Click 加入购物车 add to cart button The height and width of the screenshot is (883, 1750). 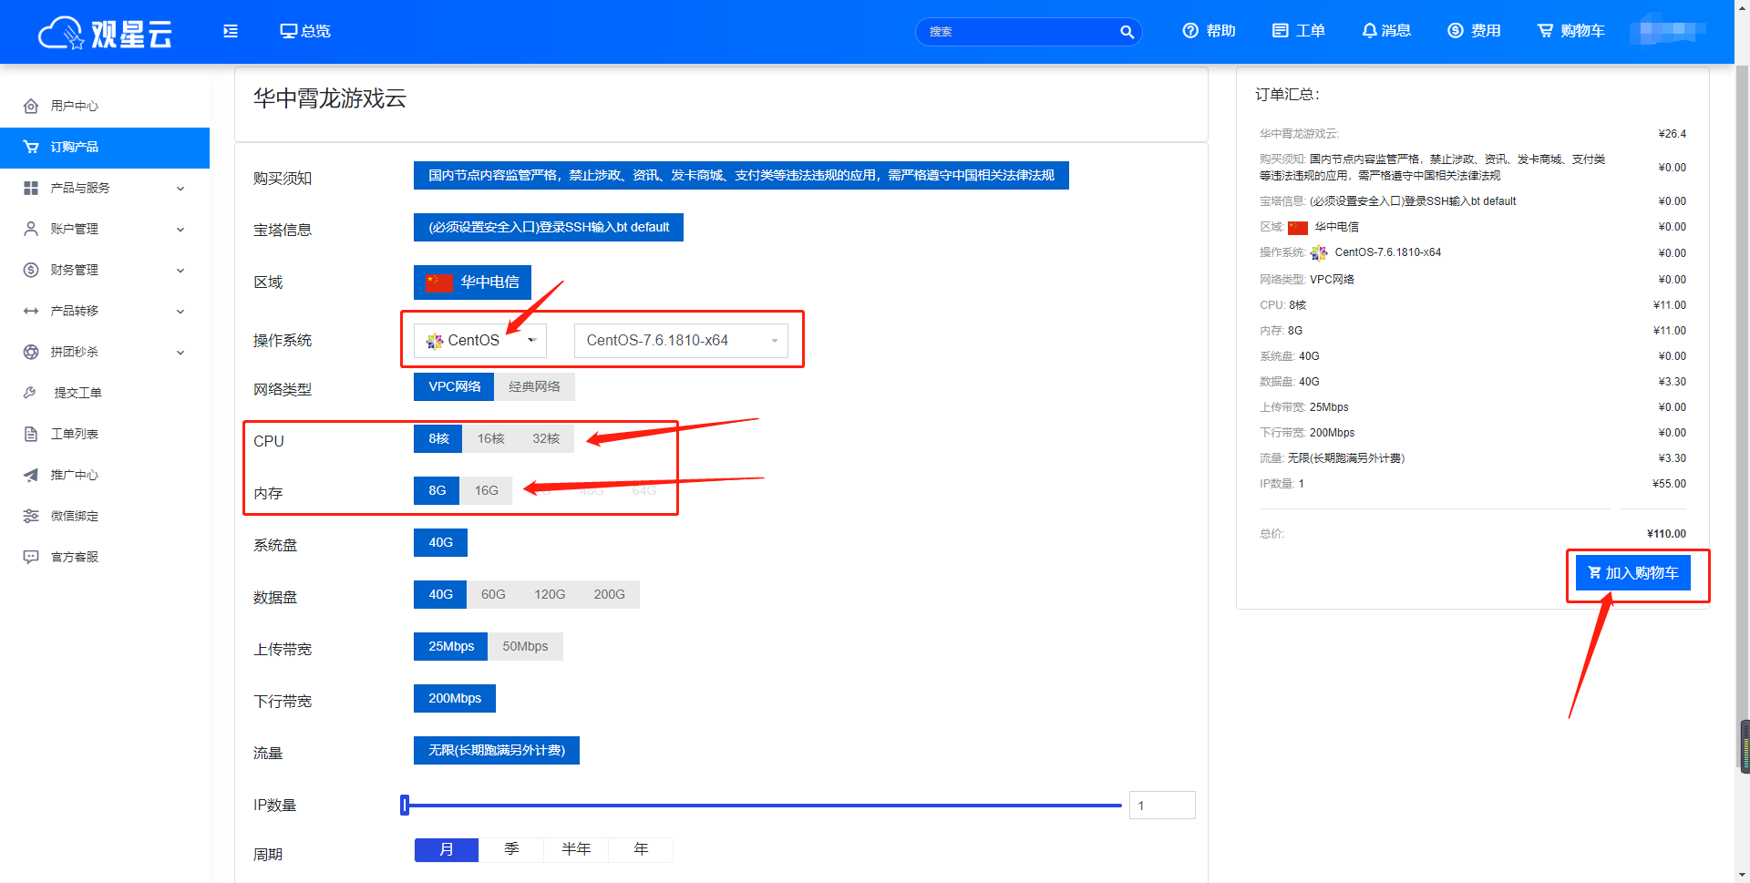click(x=1632, y=573)
